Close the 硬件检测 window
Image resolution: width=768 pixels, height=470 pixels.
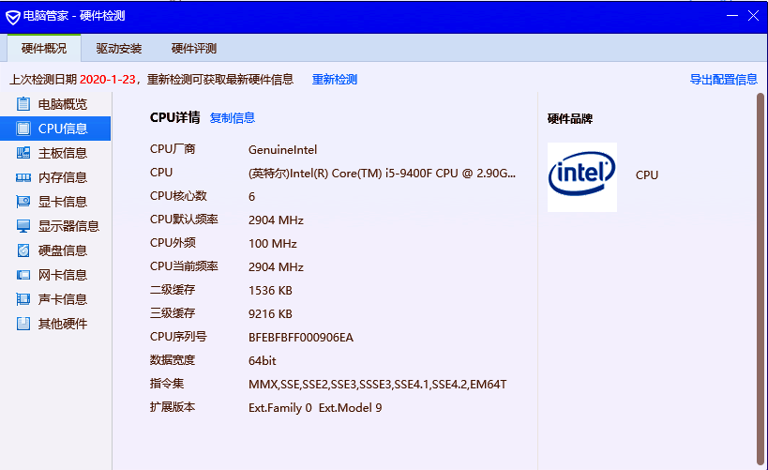[x=753, y=16]
